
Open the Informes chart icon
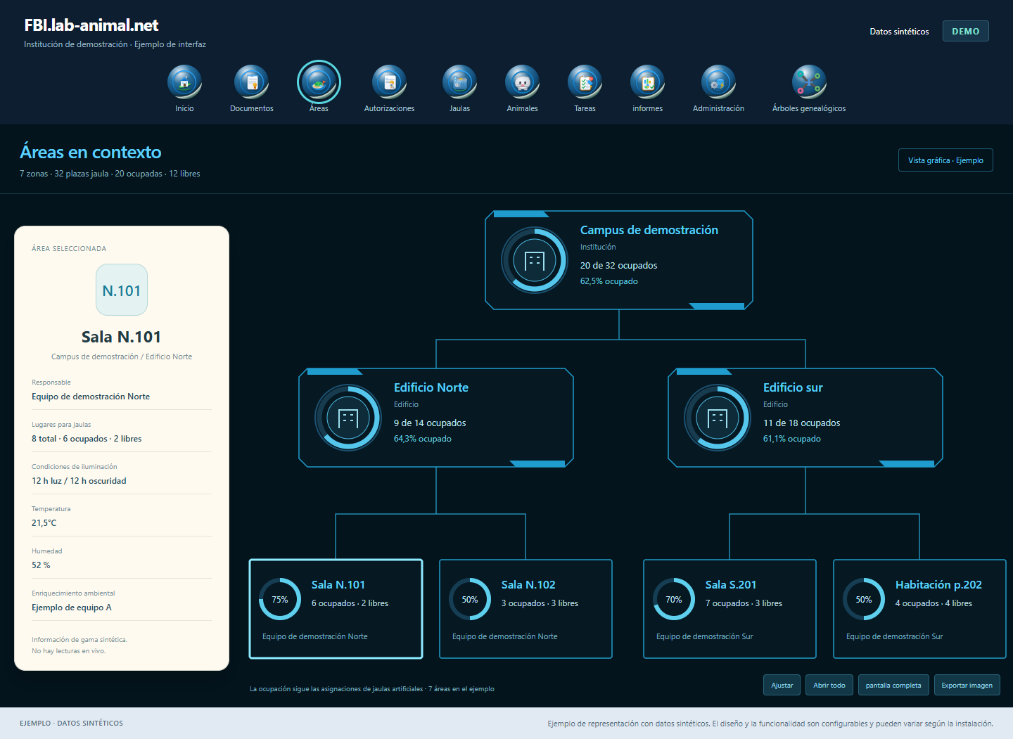pos(647,82)
